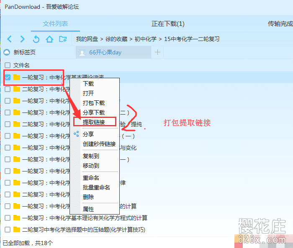Click folder icon of 有关化学方程式的计算 row
This screenshot has height=248, width=293.
tap(17, 218)
